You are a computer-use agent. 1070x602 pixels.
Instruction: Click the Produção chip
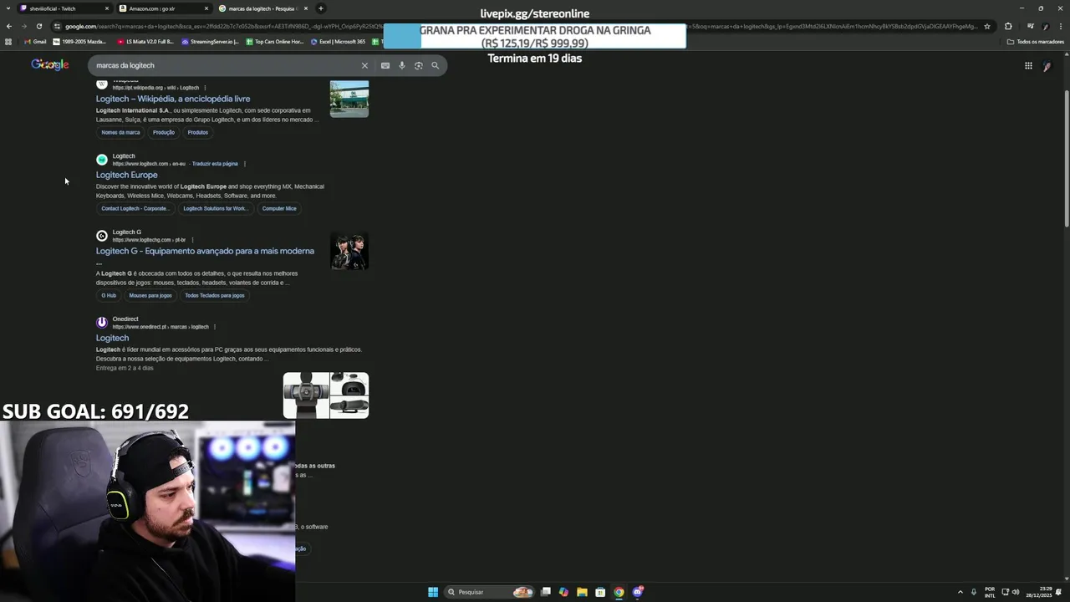point(164,132)
